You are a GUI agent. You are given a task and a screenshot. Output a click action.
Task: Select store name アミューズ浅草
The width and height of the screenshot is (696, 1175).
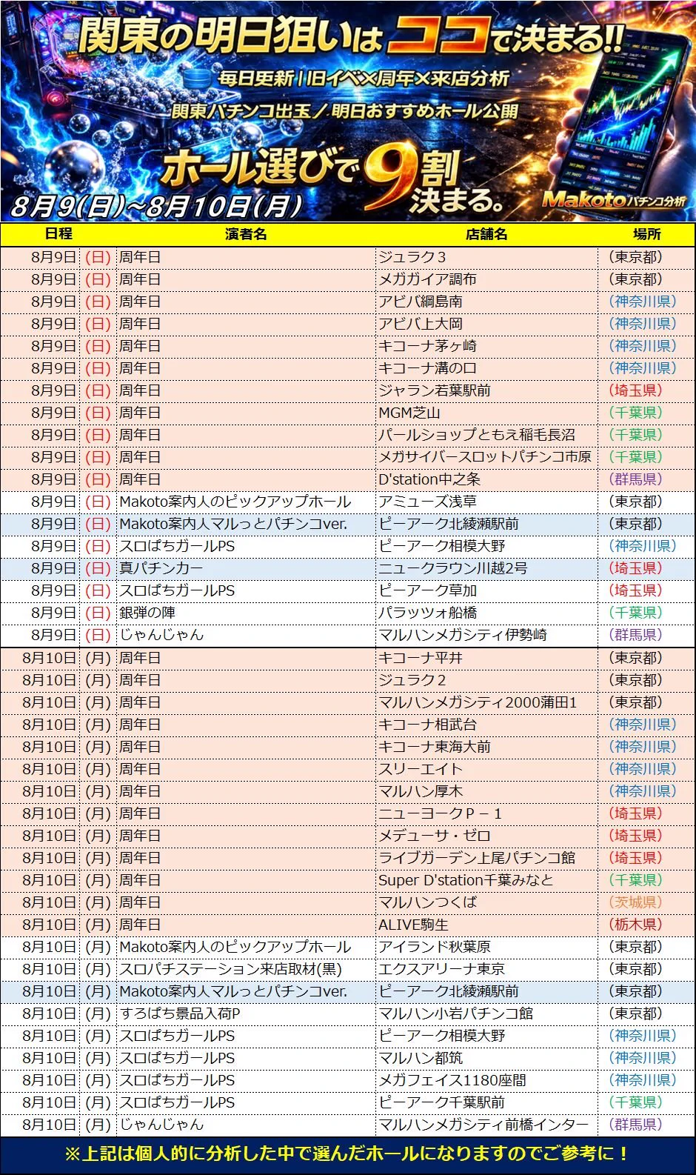[427, 502]
